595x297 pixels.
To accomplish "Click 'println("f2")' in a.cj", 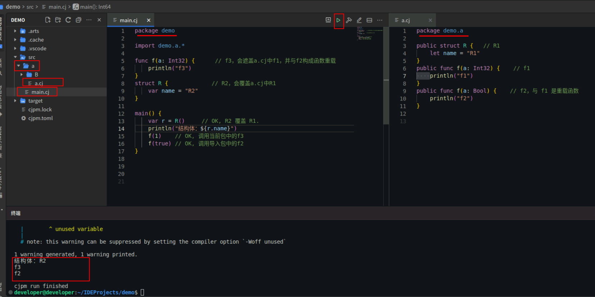I will 451,98.
